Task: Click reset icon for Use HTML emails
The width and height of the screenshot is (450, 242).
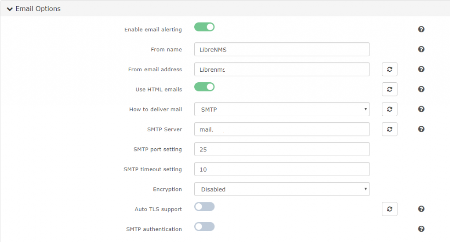Action: click(389, 89)
